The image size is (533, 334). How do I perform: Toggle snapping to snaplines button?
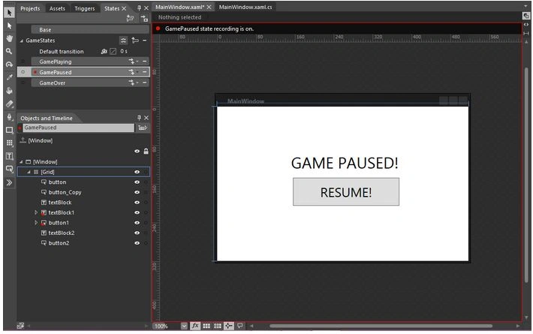pos(229,326)
